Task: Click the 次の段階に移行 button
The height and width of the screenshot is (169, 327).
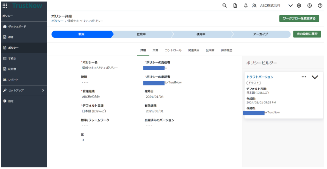Action: 307,34
